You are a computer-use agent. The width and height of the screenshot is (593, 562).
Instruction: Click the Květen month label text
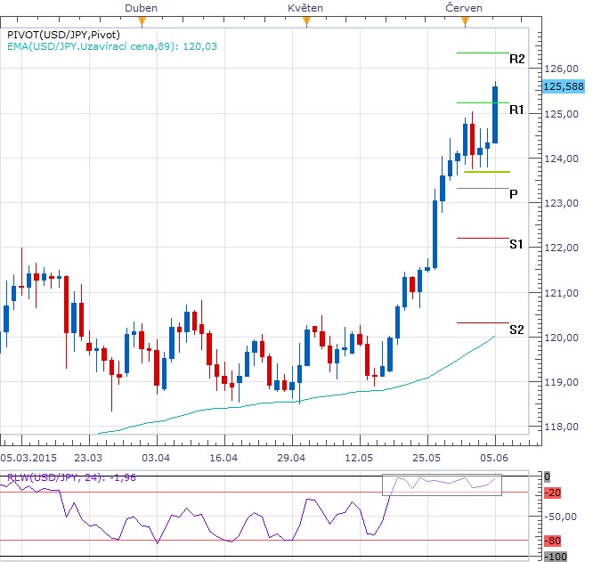tap(305, 8)
